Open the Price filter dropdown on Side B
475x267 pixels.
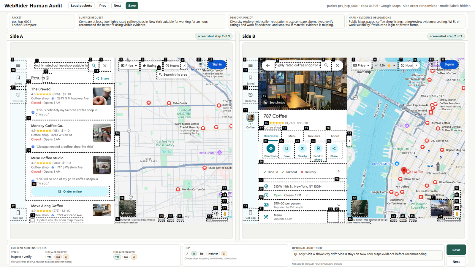361,65
